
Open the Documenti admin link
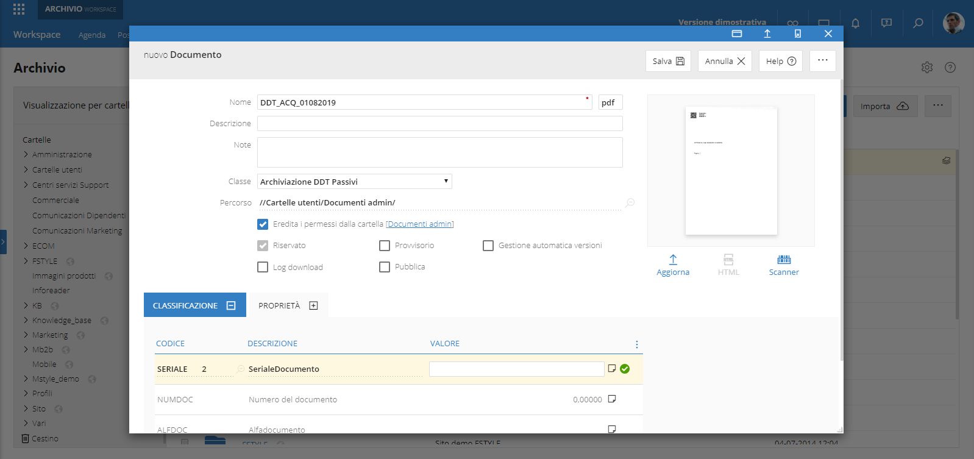tap(420, 224)
